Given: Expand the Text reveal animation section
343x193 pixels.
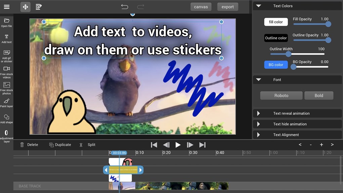Looking at the screenshot, I should (258, 114).
